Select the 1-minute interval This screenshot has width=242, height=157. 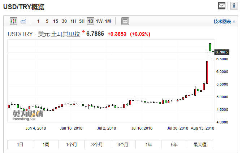click(x=39, y=21)
